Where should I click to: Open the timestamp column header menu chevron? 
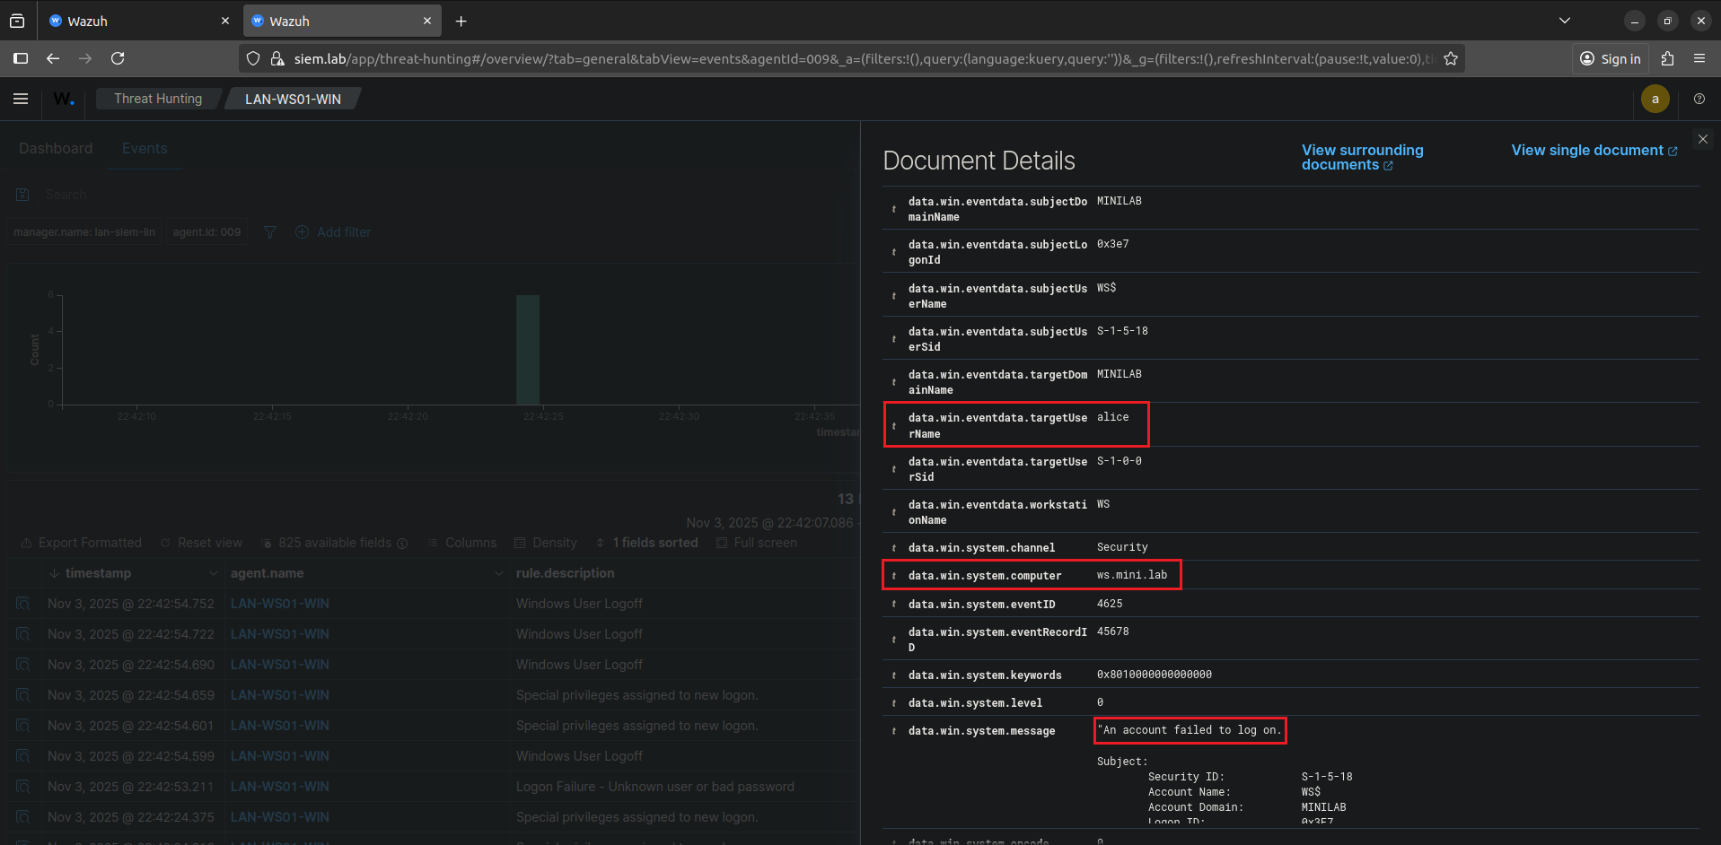click(x=213, y=573)
